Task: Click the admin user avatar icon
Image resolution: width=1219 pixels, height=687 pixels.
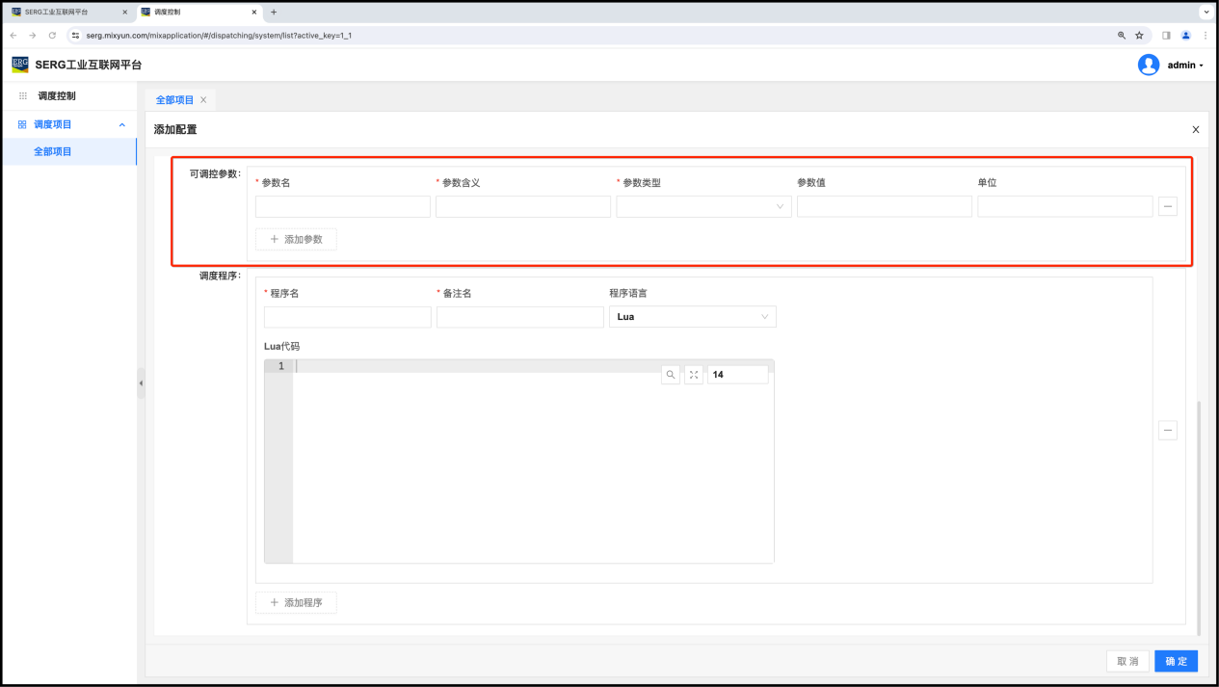Action: coord(1148,65)
